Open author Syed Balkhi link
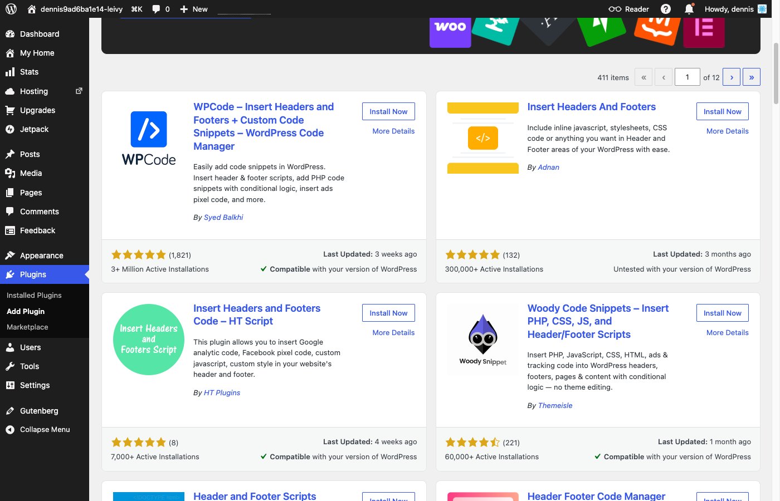This screenshot has height=501, width=780. 223,217
